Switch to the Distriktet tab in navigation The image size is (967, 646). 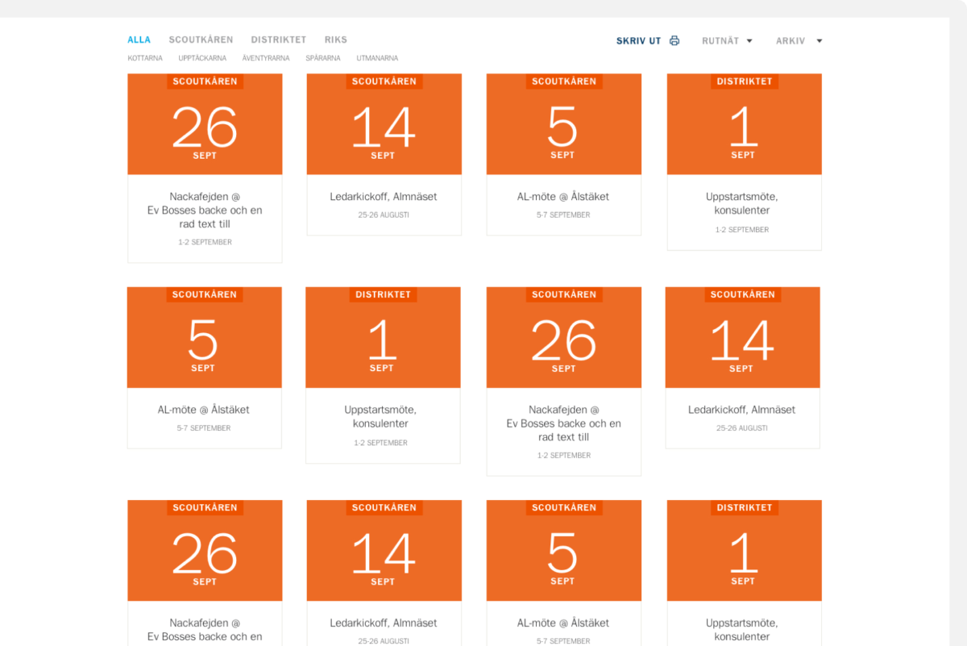coord(278,40)
